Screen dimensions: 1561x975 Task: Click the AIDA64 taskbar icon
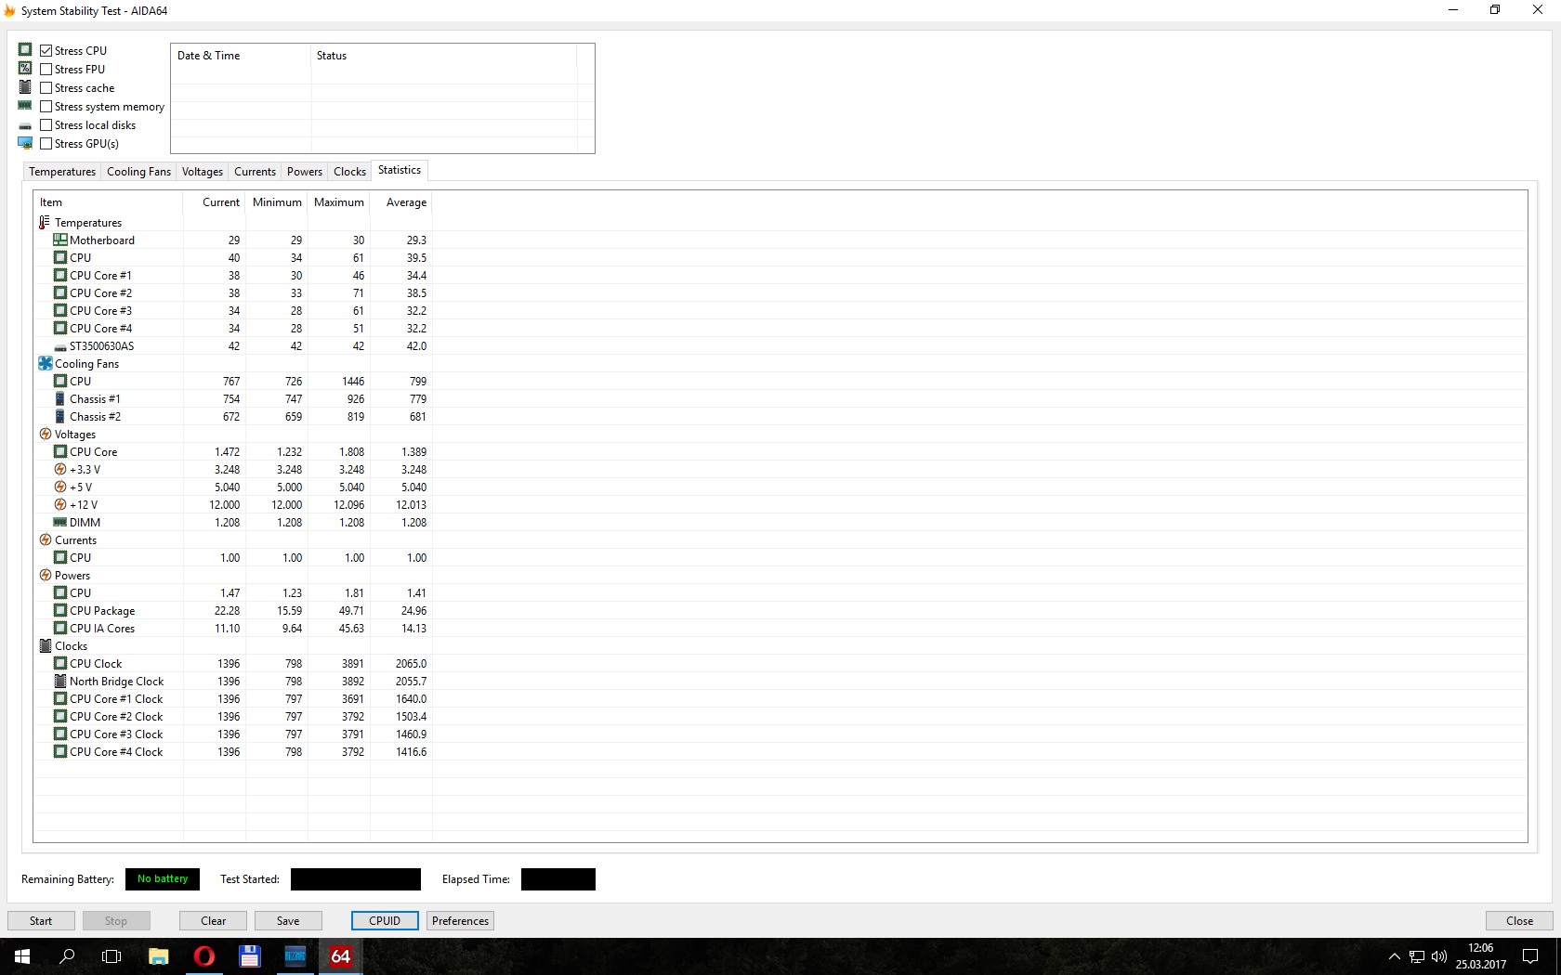coord(340,956)
